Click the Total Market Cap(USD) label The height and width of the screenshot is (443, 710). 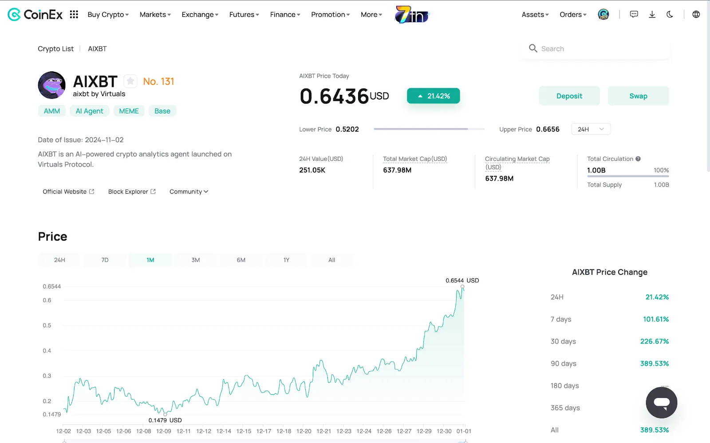415,159
